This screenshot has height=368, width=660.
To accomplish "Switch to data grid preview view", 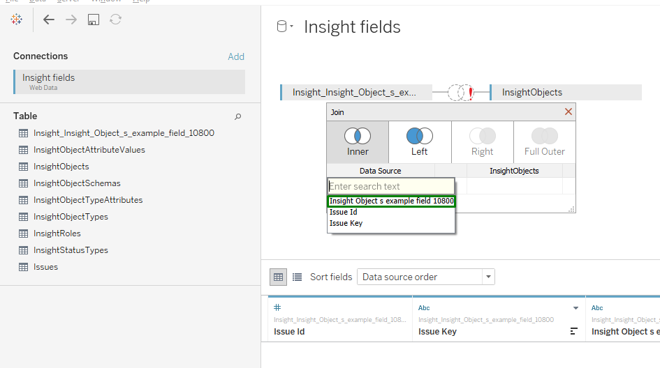I will click(x=279, y=277).
